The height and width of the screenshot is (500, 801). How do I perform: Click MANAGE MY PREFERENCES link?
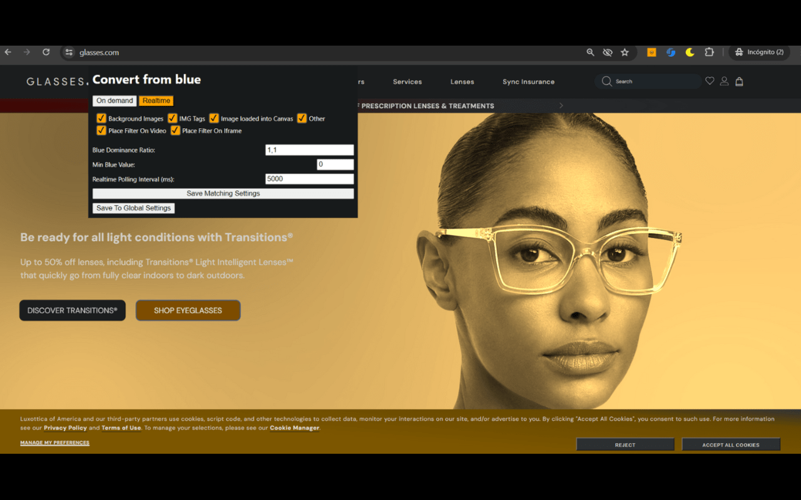[x=54, y=443]
